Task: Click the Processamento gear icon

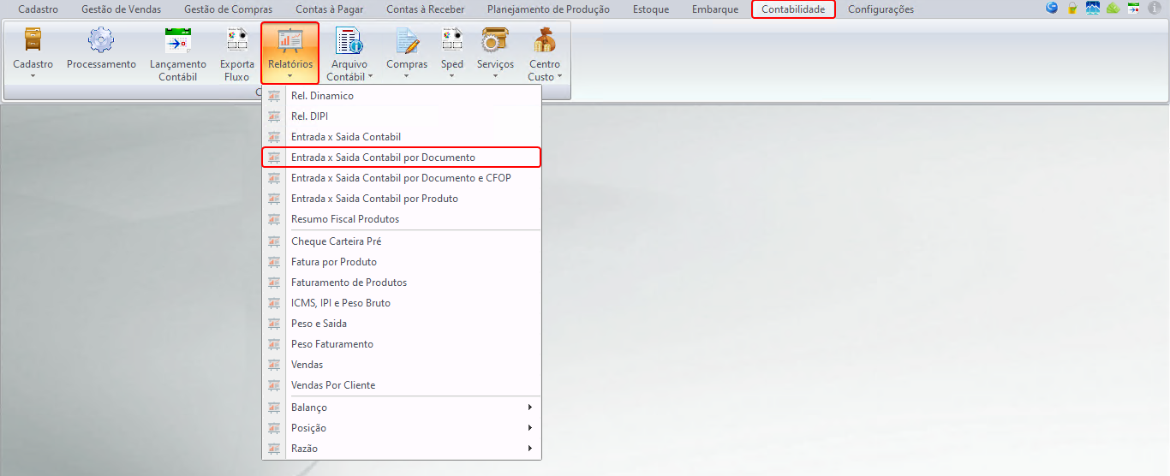Action: [x=101, y=40]
